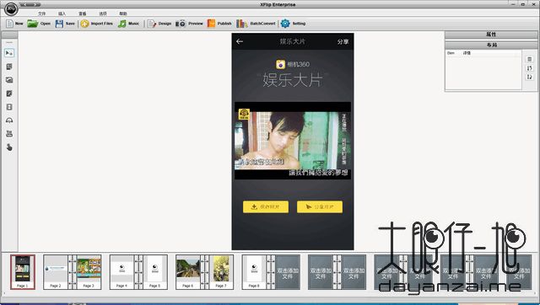Click the 娱乐大片 large title text on canvas
This screenshot has width=540, height=305.
pos(293,80)
